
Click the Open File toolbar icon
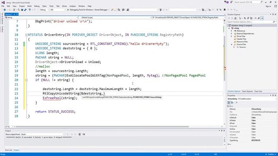pos(19,10)
